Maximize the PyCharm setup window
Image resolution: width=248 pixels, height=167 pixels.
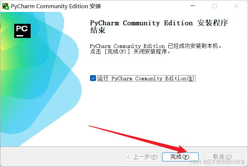click(214, 6)
